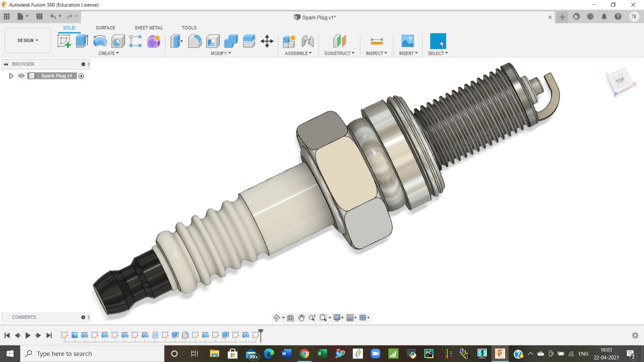This screenshot has width=644, height=362.
Task: Open the Data Panel grid icon
Action: coord(7,17)
